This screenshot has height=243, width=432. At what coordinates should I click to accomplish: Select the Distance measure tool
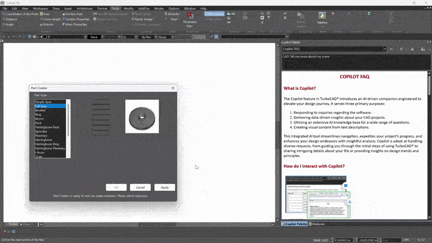10,19
